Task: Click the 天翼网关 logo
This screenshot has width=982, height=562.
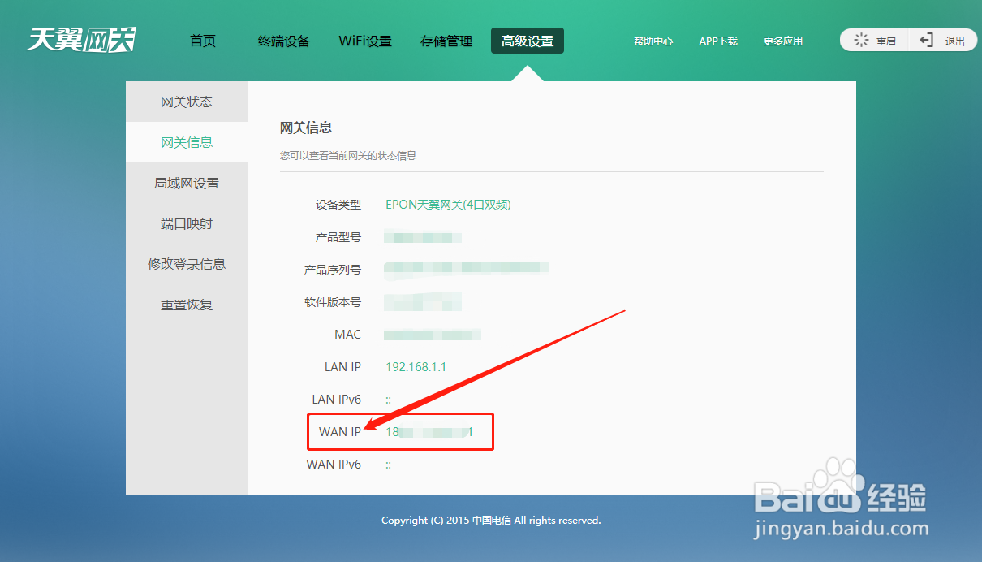Action: click(x=81, y=40)
